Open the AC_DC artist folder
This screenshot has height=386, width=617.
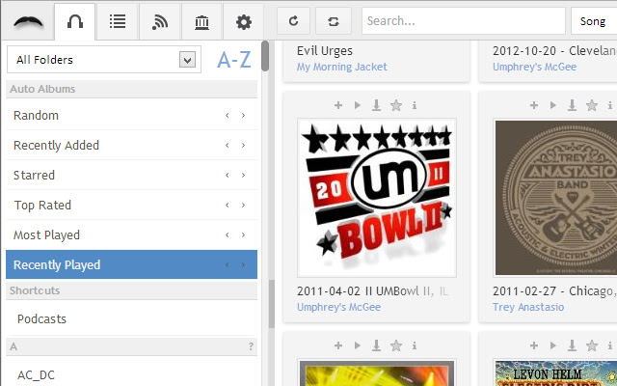point(36,375)
